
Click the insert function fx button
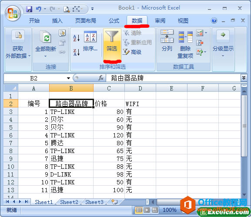pos(101,78)
